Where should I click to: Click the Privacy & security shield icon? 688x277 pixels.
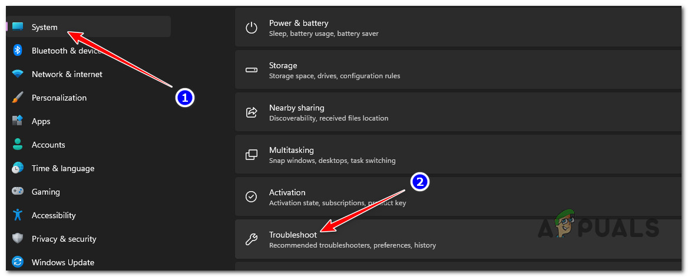click(18, 239)
